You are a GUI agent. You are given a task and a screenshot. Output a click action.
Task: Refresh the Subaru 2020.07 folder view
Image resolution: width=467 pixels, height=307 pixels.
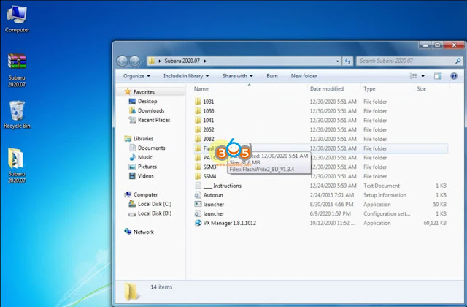[x=347, y=61]
